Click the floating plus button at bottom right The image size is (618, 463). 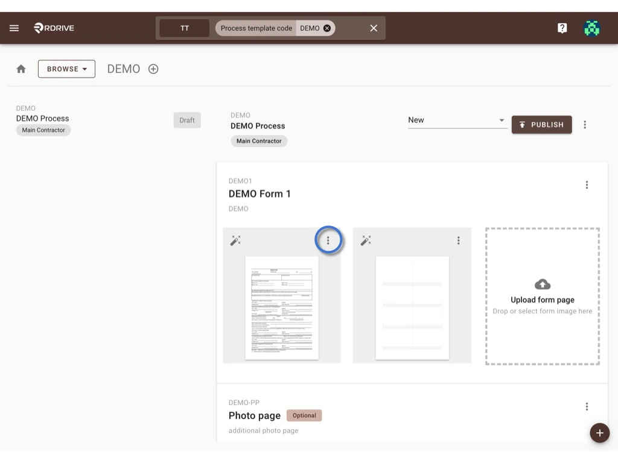pos(599,433)
